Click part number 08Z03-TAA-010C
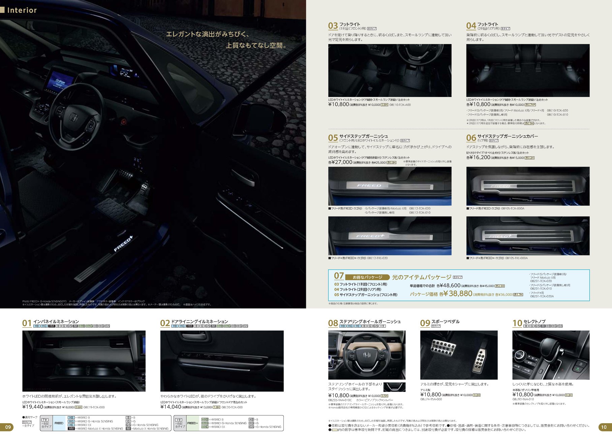Image resolution: width=612 pixels, height=437 pixels. (340, 400)
